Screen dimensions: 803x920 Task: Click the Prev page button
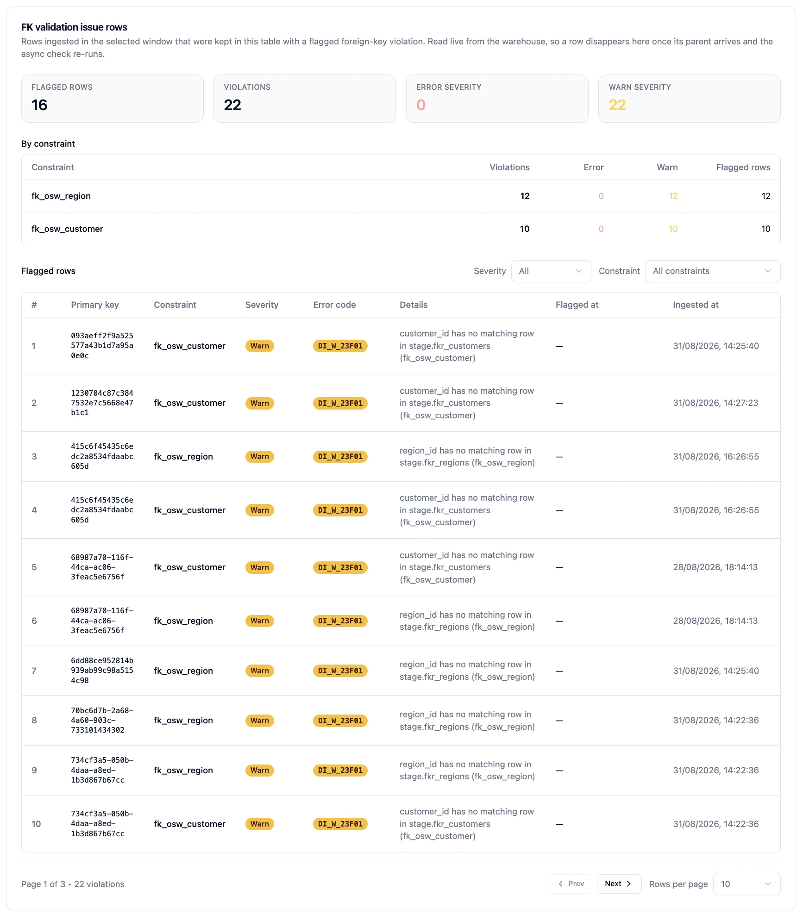pyautogui.click(x=570, y=884)
